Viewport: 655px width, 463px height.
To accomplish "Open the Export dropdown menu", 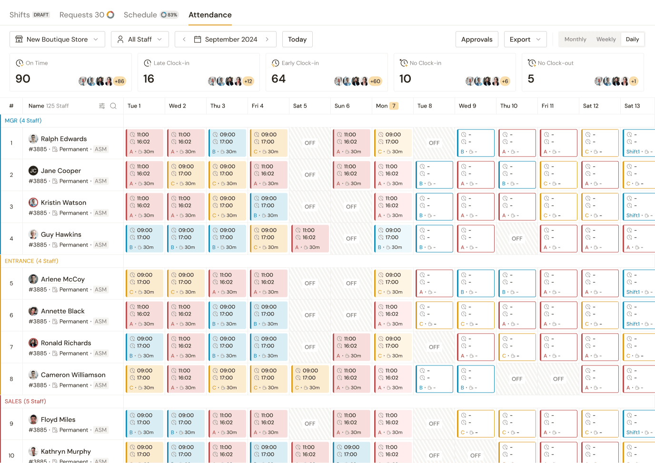I will click(525, 39).
